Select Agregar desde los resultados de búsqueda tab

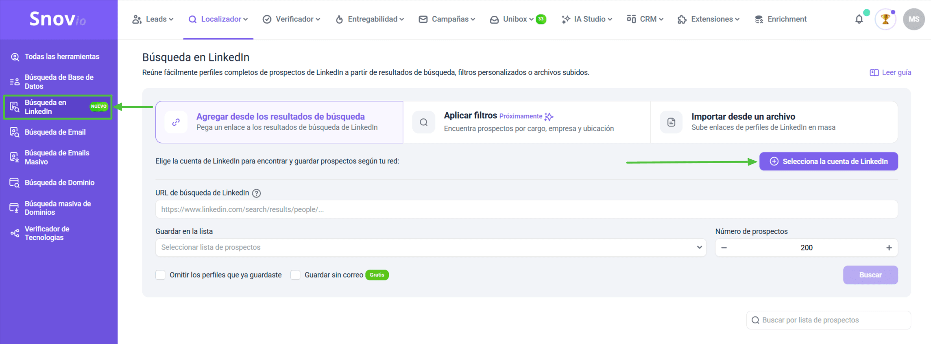click(279, 122)
